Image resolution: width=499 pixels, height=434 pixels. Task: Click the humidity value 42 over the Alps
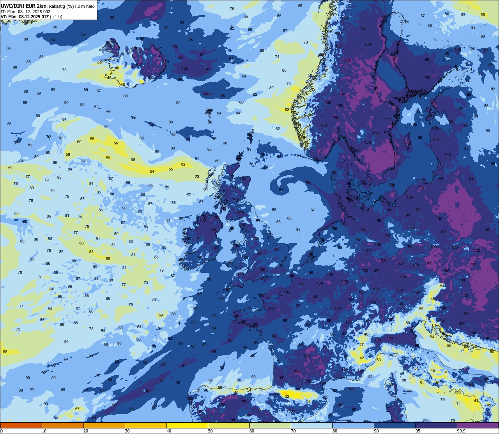[x=362, y=358]
